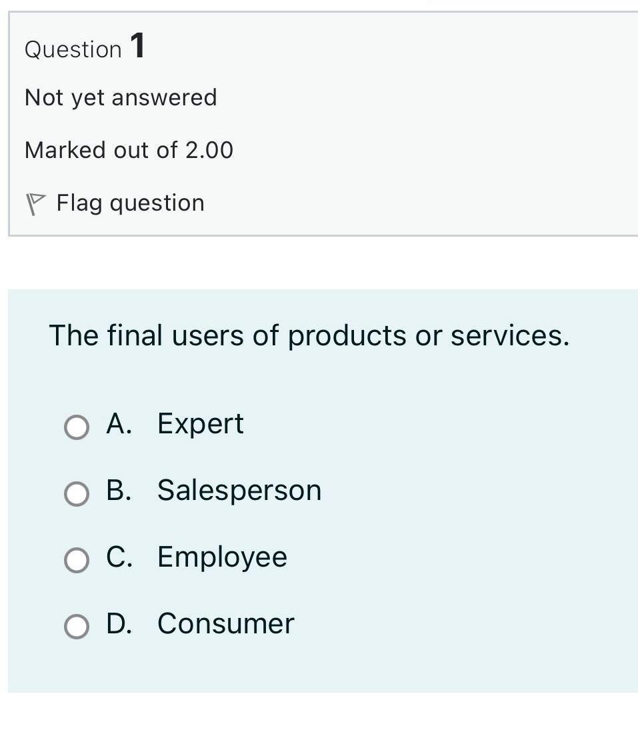Image resolution: width=638 pixels, height=748 pixels.
Task: Click the answer label Employee
Action: [221, 558]
